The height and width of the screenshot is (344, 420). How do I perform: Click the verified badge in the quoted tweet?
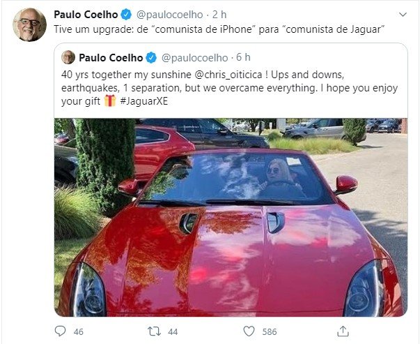[x=151, y=58]
